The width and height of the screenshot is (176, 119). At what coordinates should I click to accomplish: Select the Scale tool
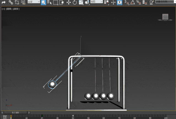coord(81,2)
